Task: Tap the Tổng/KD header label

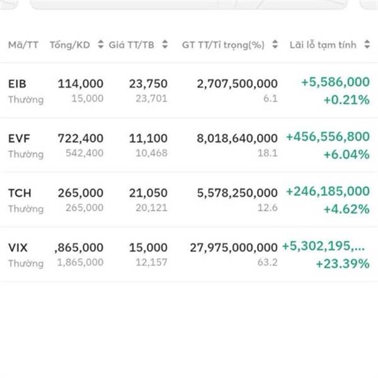Action: (70, 45)
